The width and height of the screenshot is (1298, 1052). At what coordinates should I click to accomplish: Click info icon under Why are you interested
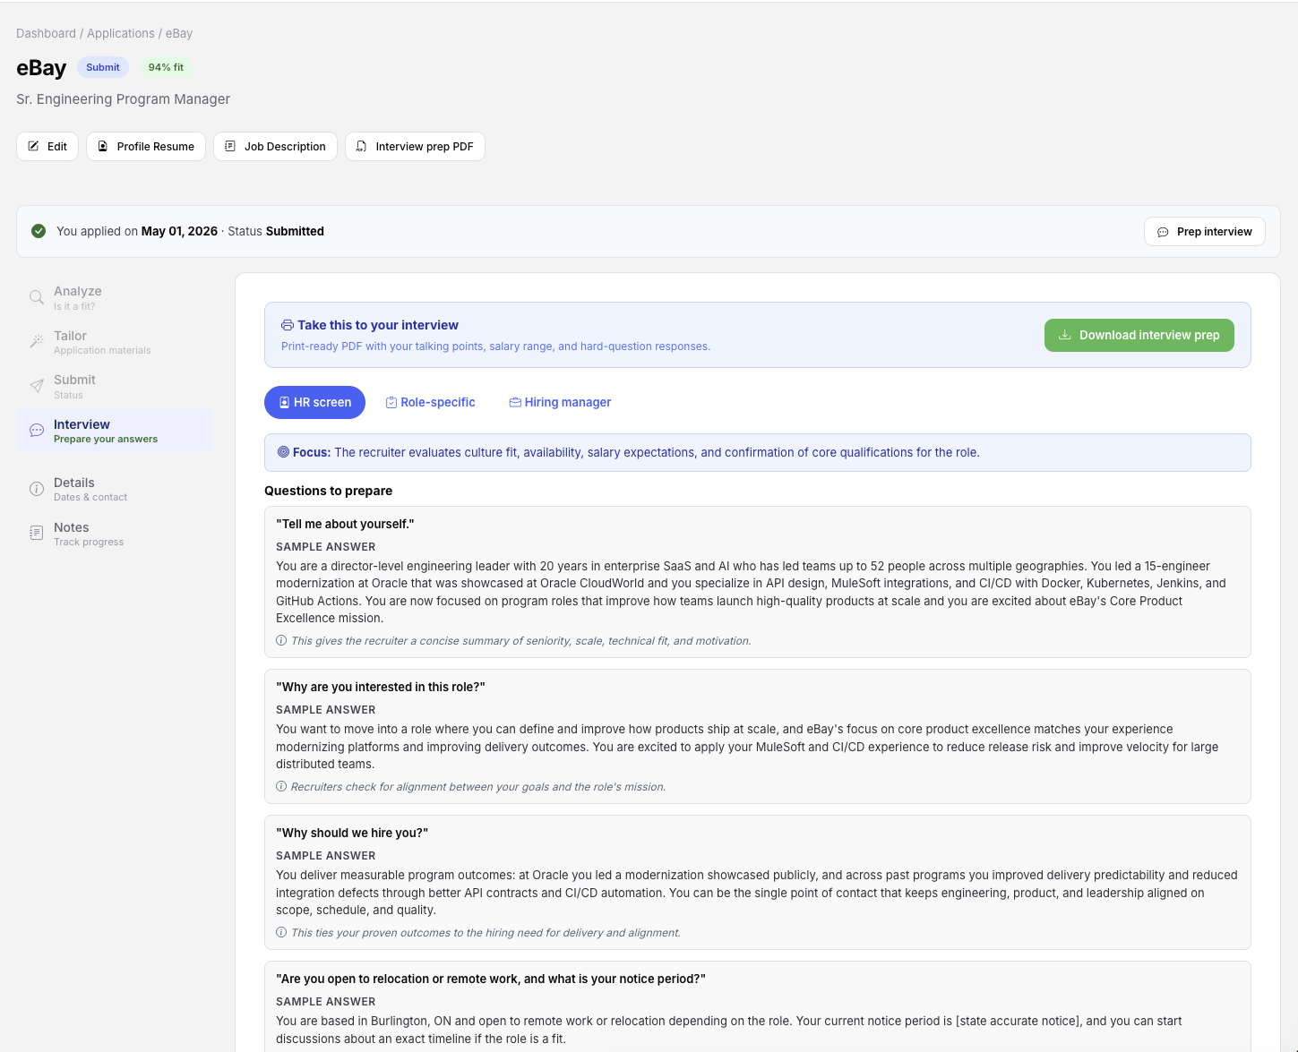(281, 786)
